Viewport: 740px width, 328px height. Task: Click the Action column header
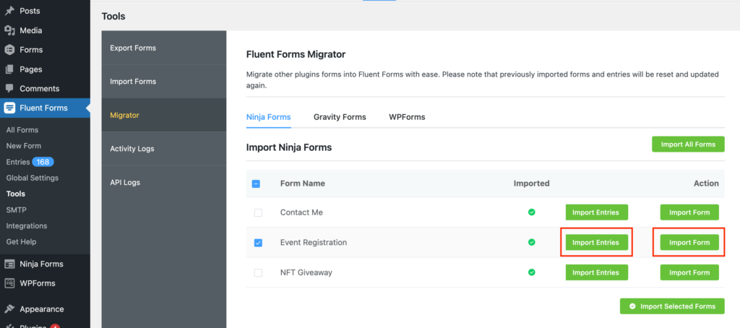pos(706,183)
